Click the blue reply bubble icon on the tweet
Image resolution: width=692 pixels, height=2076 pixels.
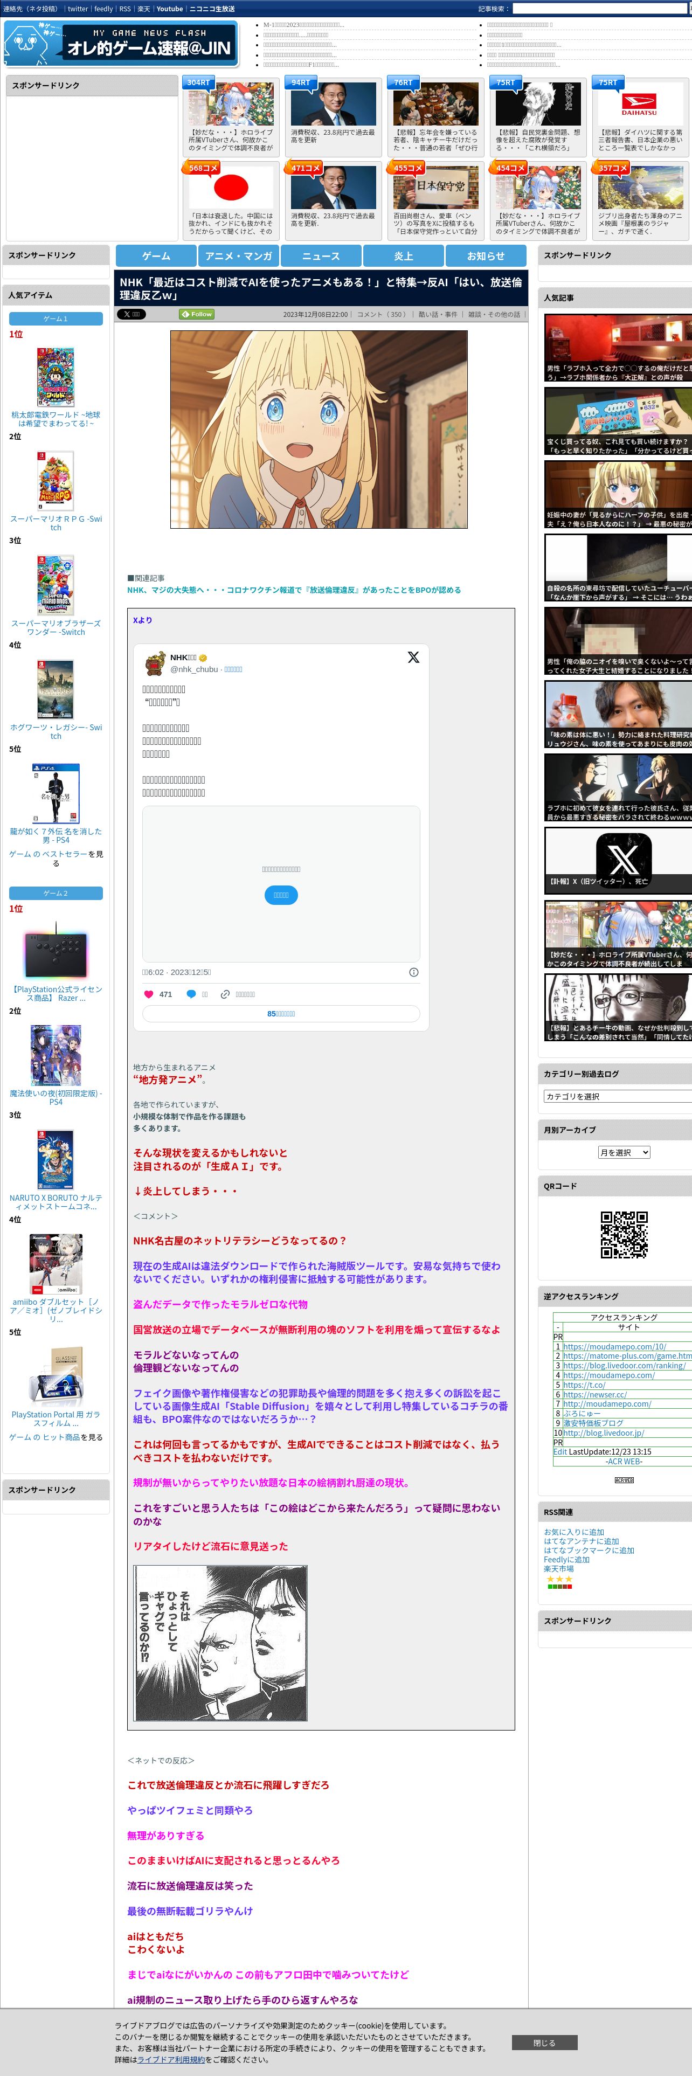(191, 994)
